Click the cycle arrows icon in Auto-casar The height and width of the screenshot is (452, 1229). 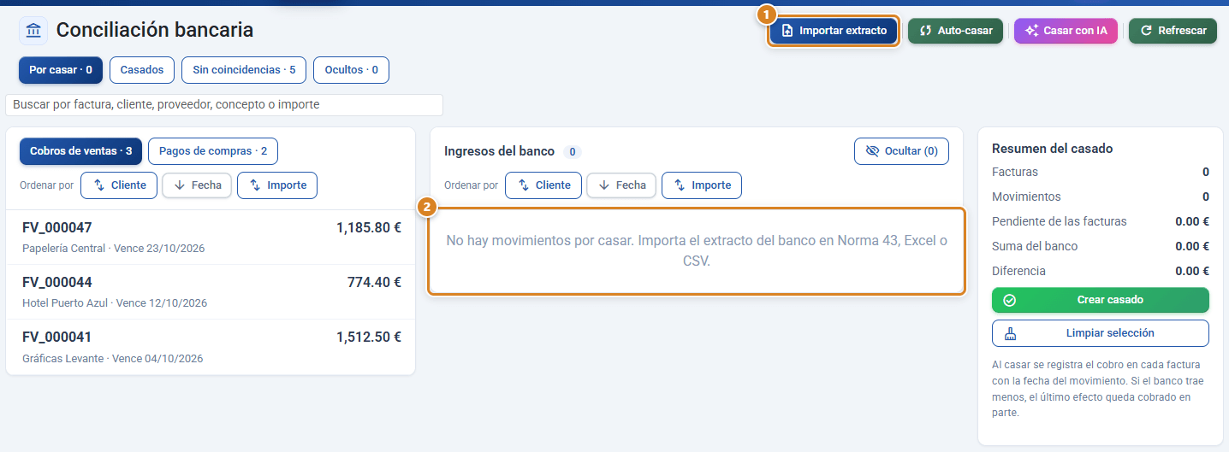(925, 31)
